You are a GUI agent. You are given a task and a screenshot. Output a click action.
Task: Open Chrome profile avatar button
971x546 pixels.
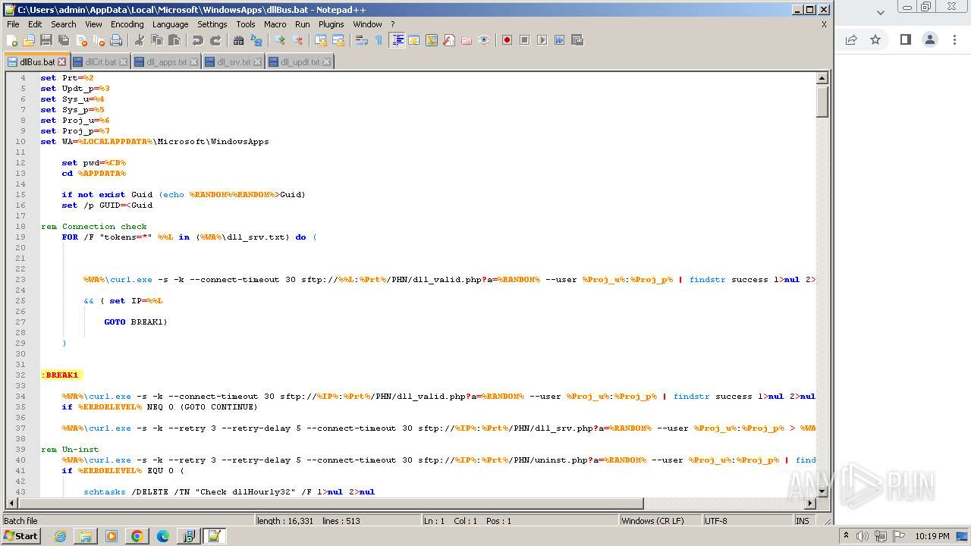[930, 39]
